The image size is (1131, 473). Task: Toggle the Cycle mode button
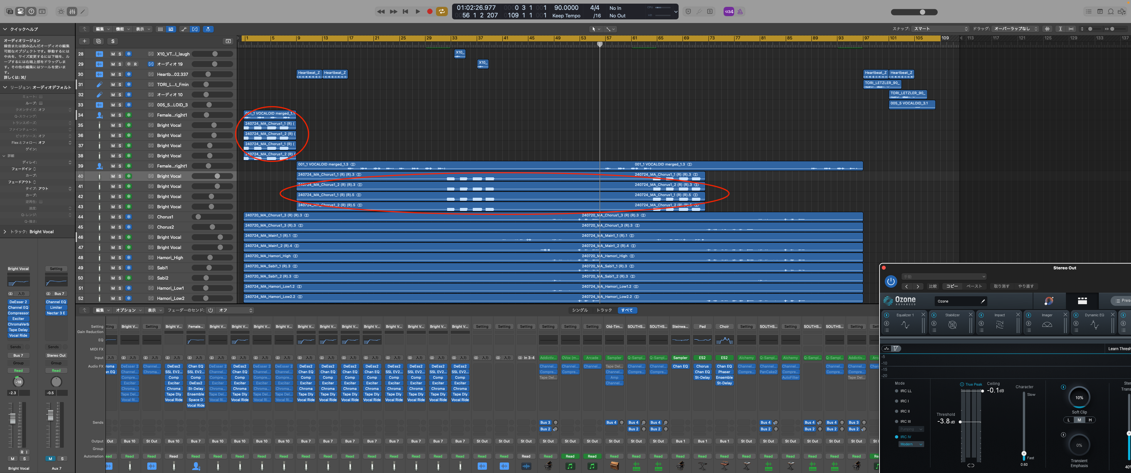coord(441,11)
